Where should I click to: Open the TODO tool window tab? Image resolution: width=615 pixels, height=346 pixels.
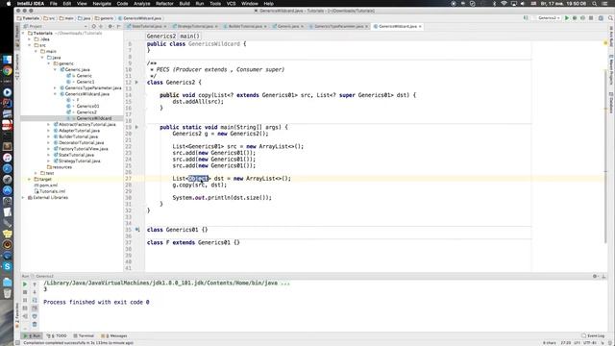tap(57, 335)
